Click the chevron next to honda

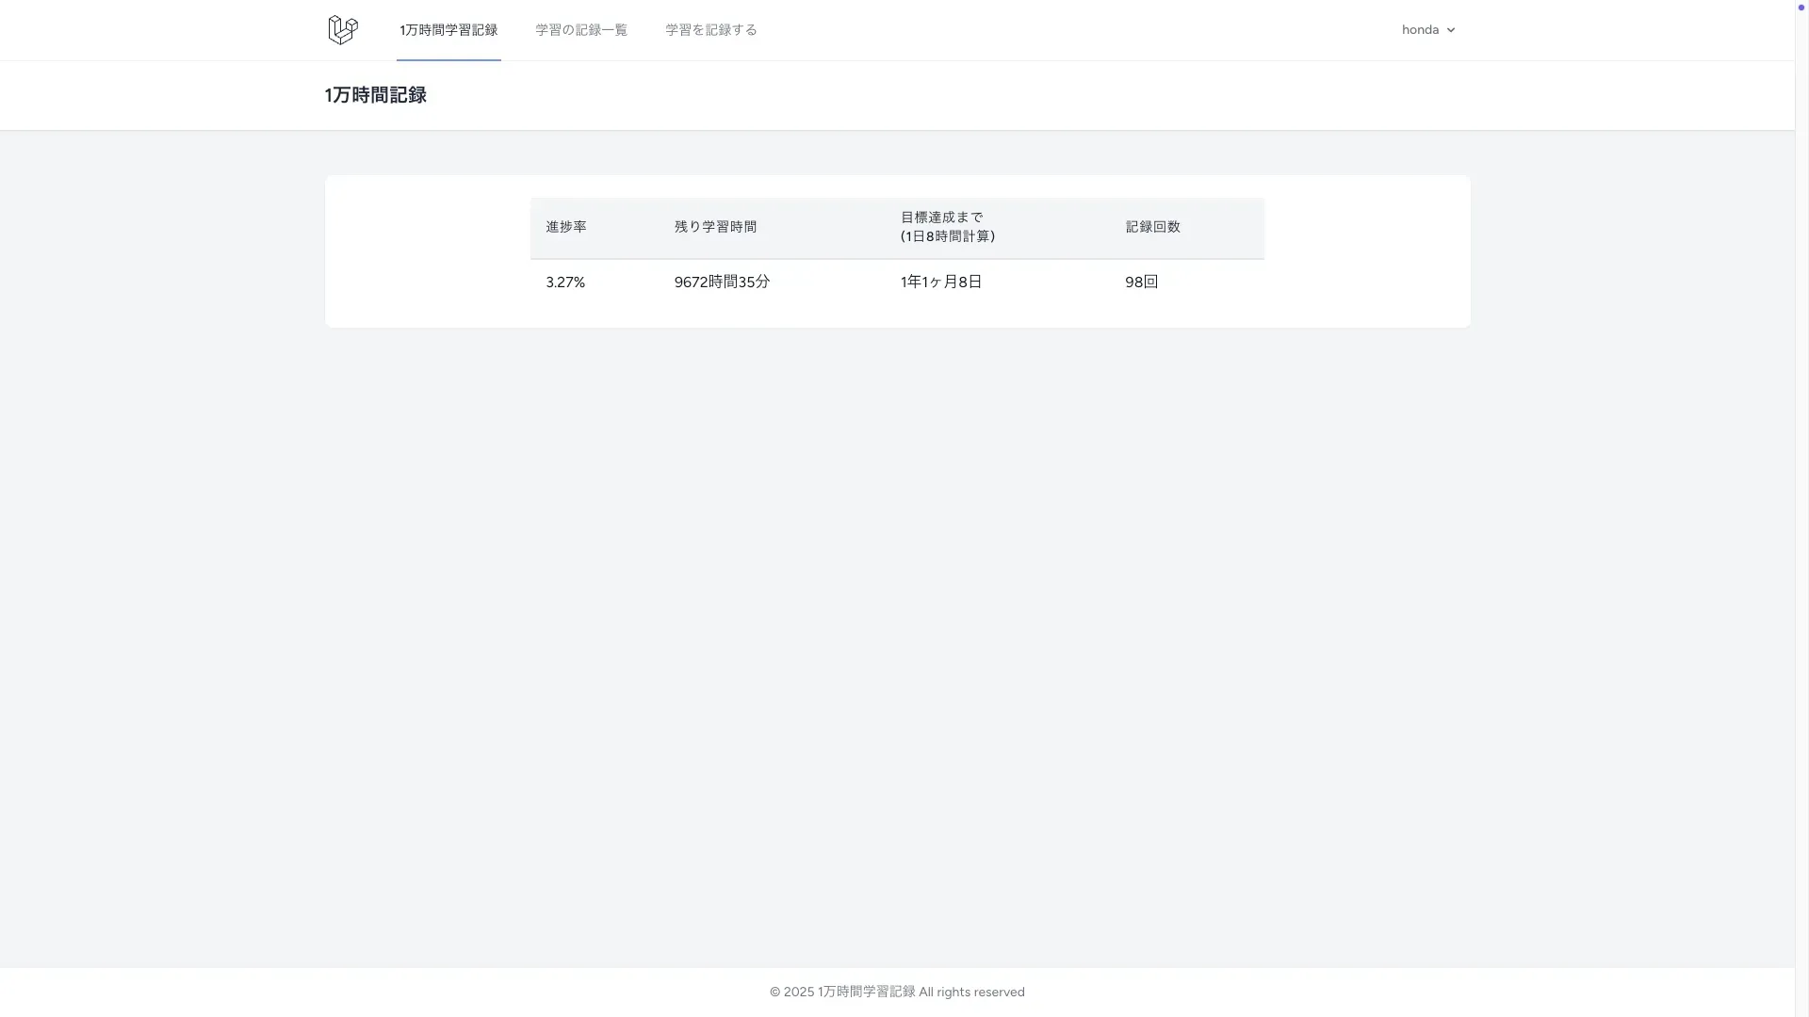tap(1451, 30)
